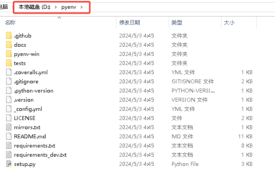
Task: Expand the chevron after pyenv in path
Action: coord(81,7)
